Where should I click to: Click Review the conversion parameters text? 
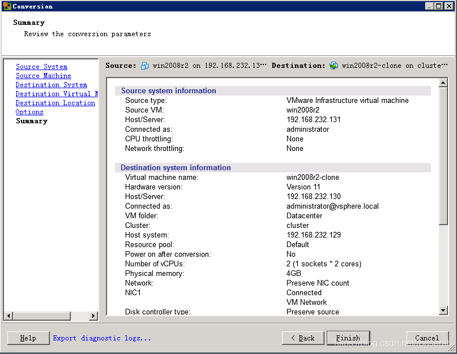(x=87, y=34)
